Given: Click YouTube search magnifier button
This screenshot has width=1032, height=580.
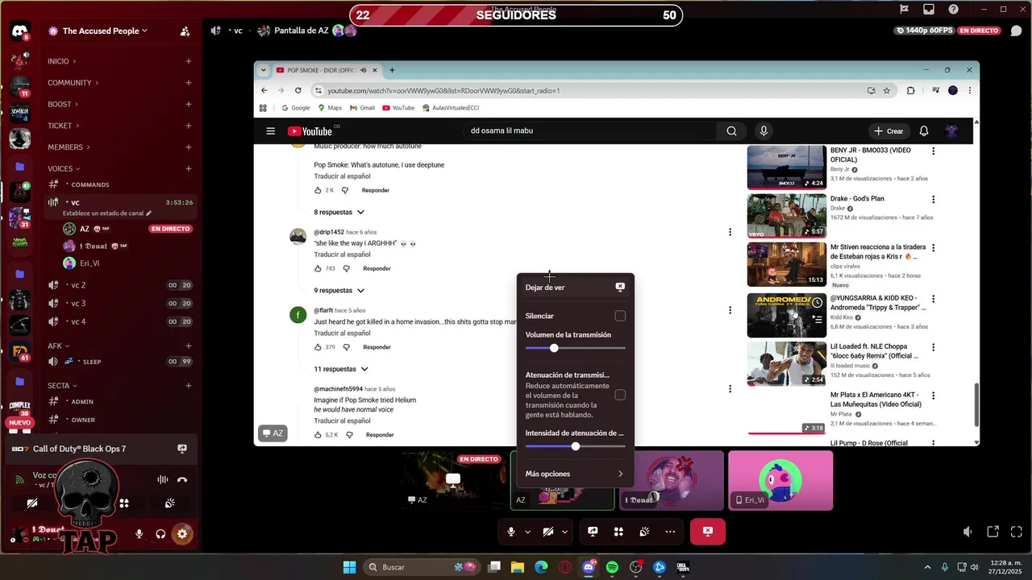Looking at the screenshot, I should pos(731,130).
